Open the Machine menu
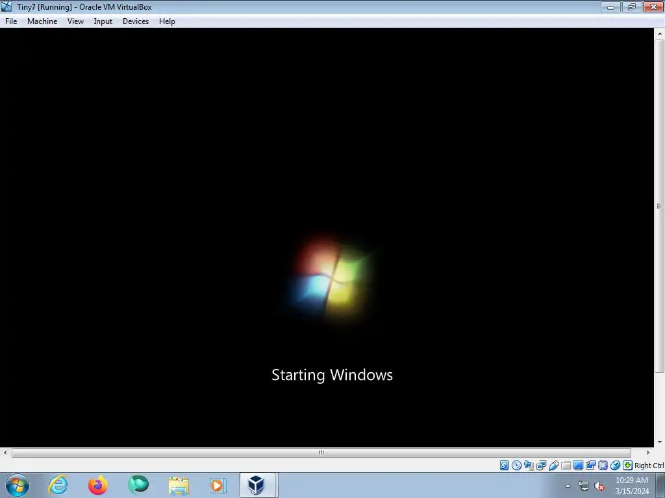 point(42,21)
